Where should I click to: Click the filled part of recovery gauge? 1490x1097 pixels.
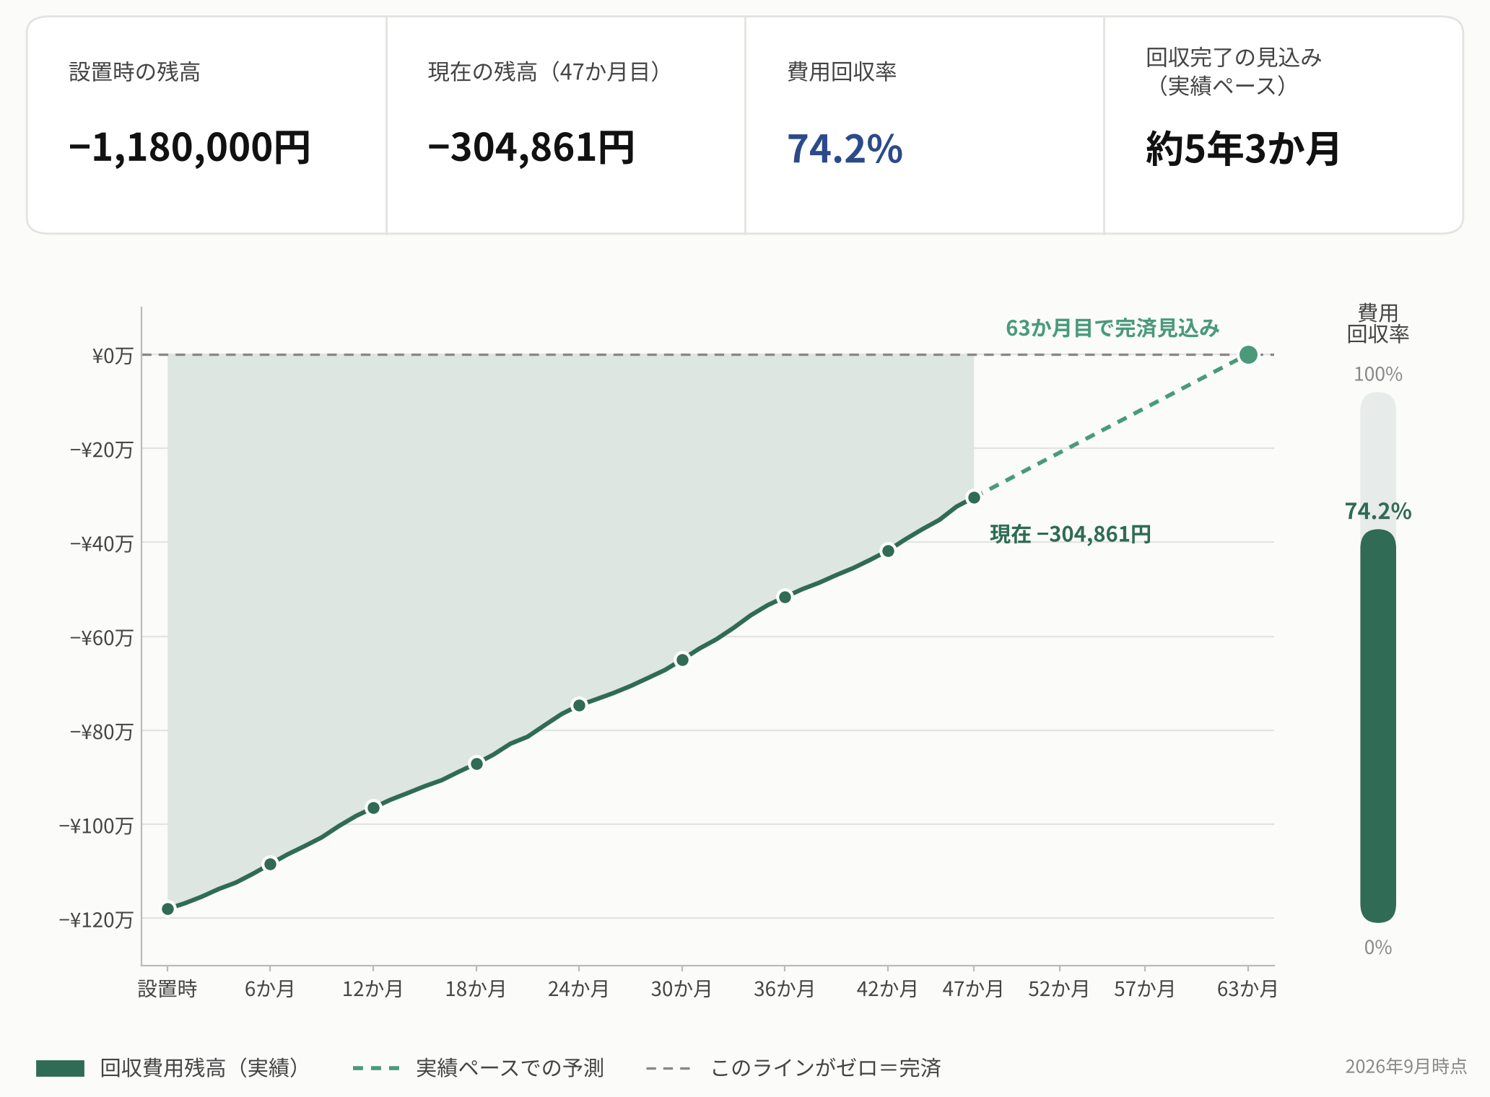tap(1378, 726)
